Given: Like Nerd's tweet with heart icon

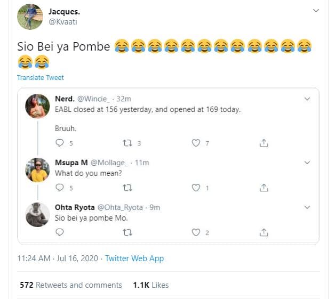Looking at the screenshot, I should point(196,143).
